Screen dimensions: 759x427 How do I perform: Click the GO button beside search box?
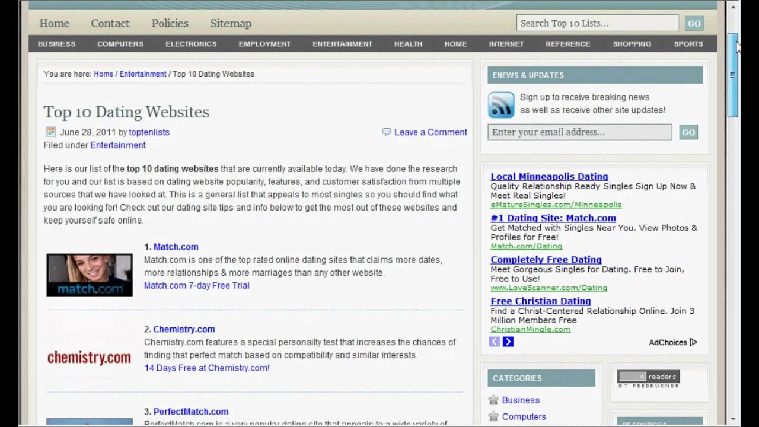click(x=694, y=23)
